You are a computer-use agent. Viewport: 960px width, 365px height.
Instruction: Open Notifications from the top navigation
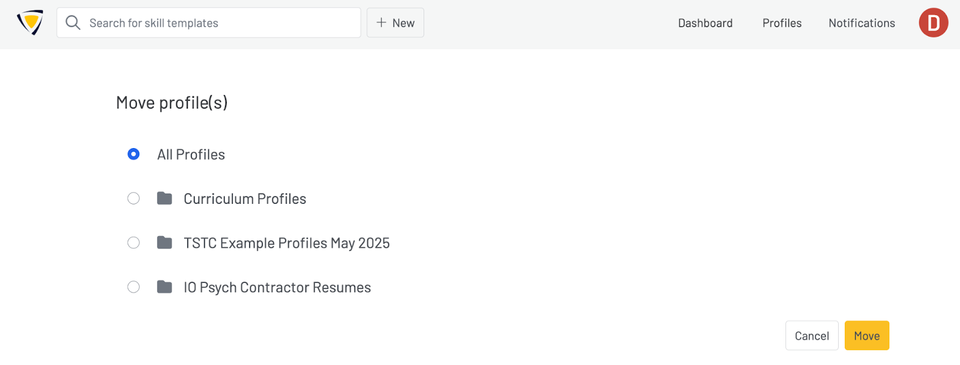pyautogui.click(x=862, y=23)
